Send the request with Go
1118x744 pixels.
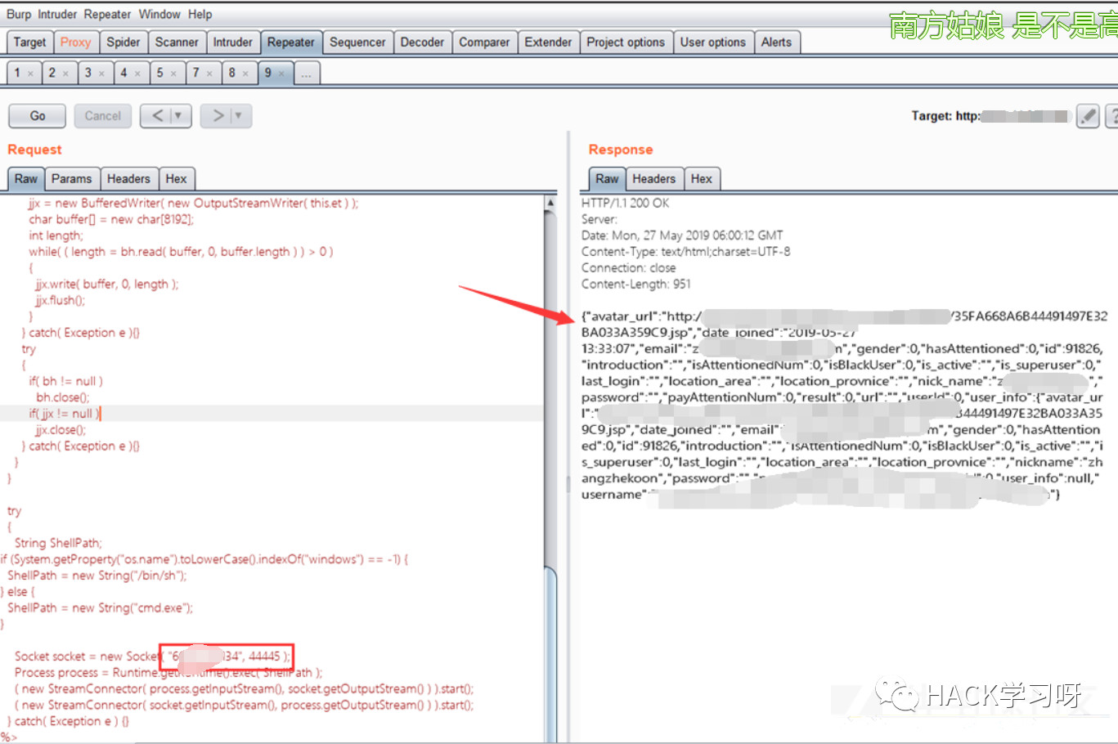pyautogui.click(x=38, y=116)
